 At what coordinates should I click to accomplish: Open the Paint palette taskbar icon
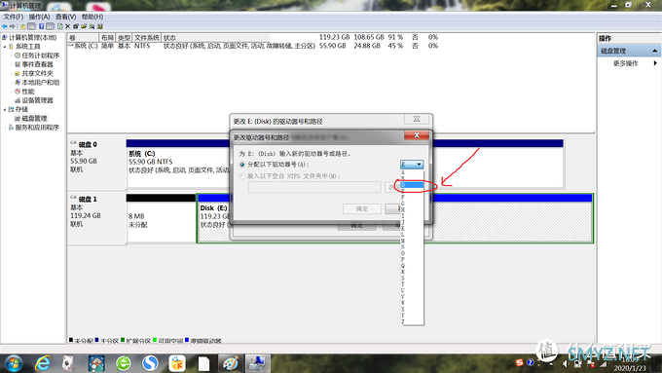(231, 363)
